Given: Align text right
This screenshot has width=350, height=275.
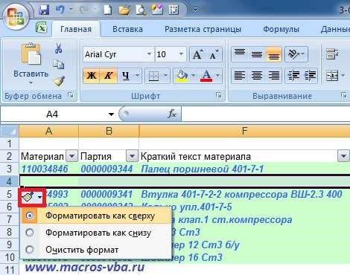Looking at the screenshot, I should 274,75.
